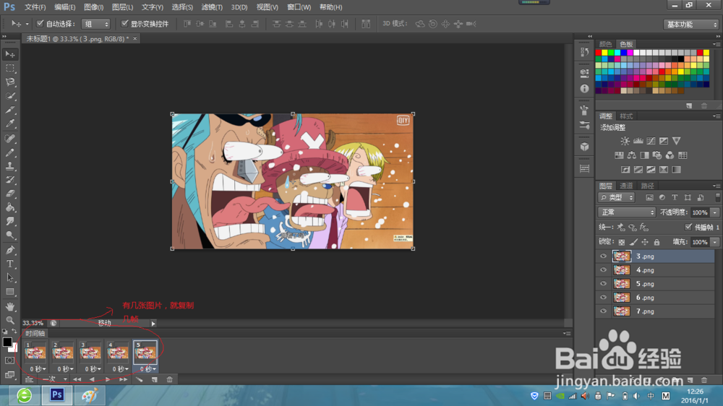This screenshot has height=406, width=723.
Task: Select the Dodge tool
Action: (10, 235)
